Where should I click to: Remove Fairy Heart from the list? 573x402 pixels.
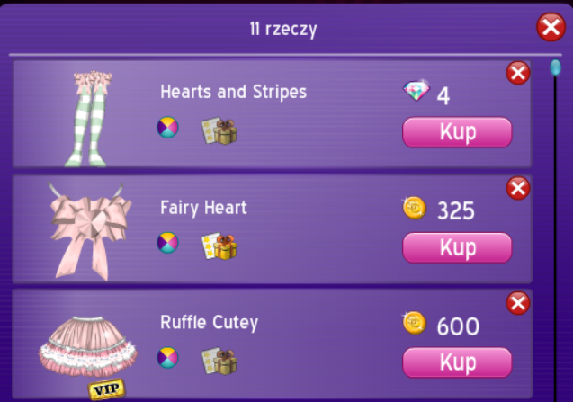[x=518, y=189]
